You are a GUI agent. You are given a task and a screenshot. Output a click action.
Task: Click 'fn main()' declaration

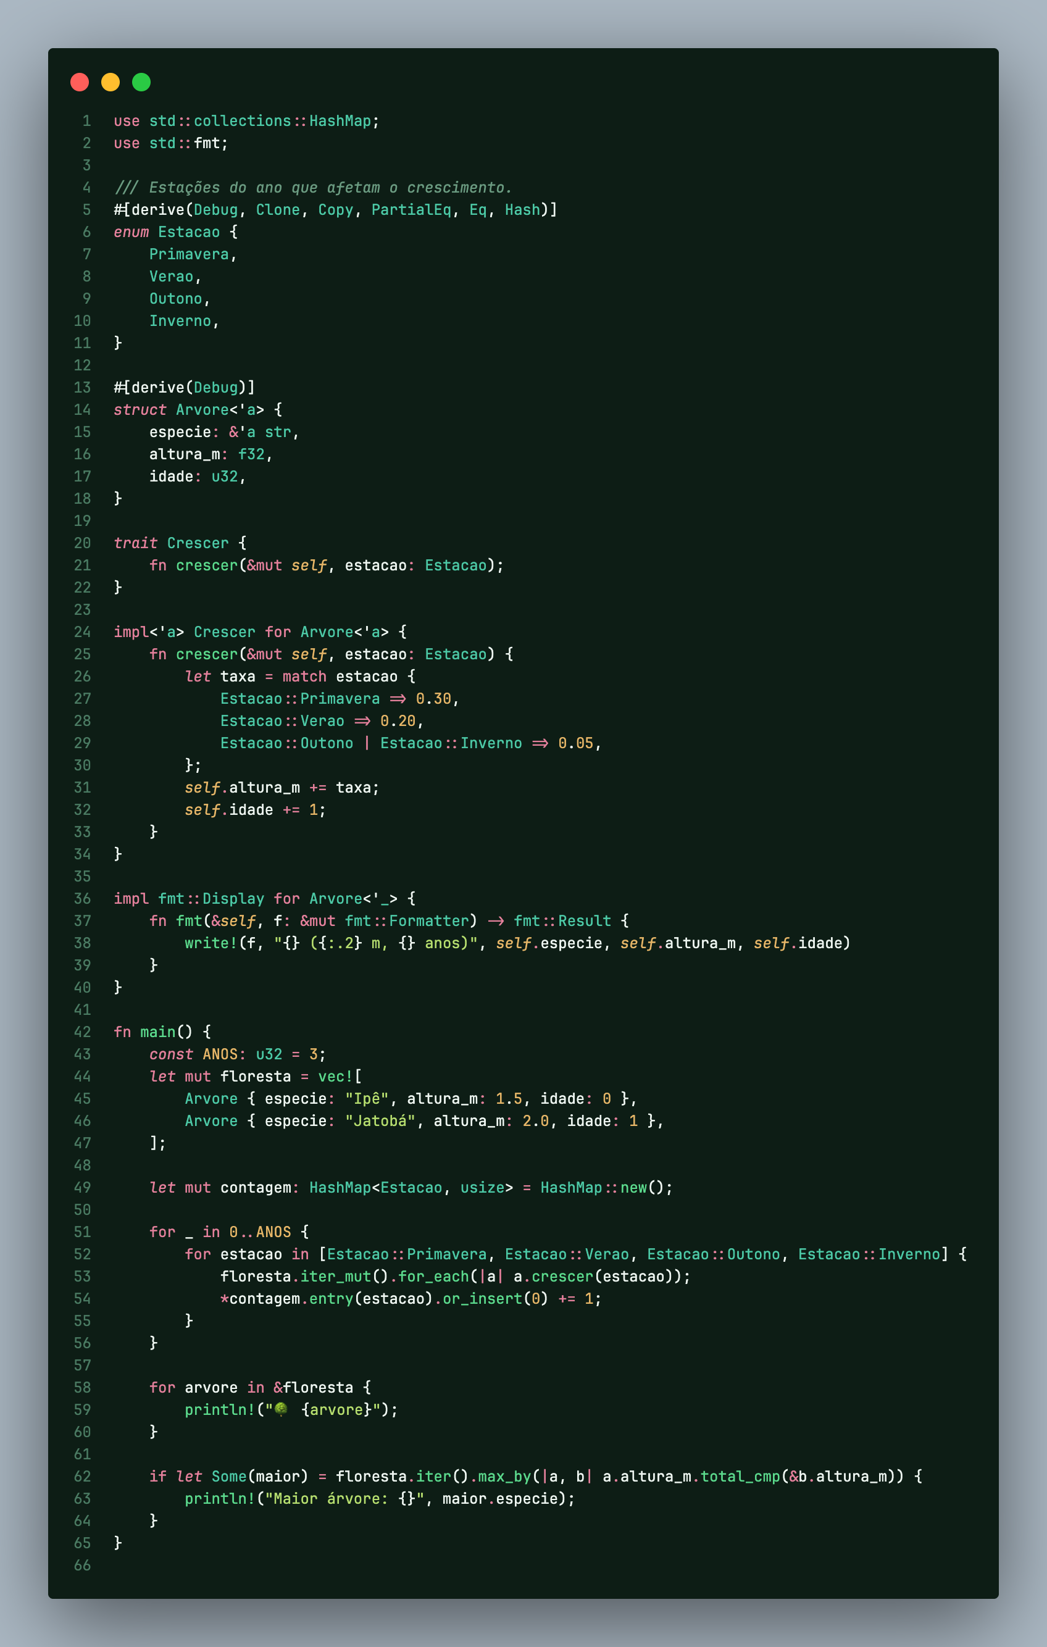point(153,1032)
